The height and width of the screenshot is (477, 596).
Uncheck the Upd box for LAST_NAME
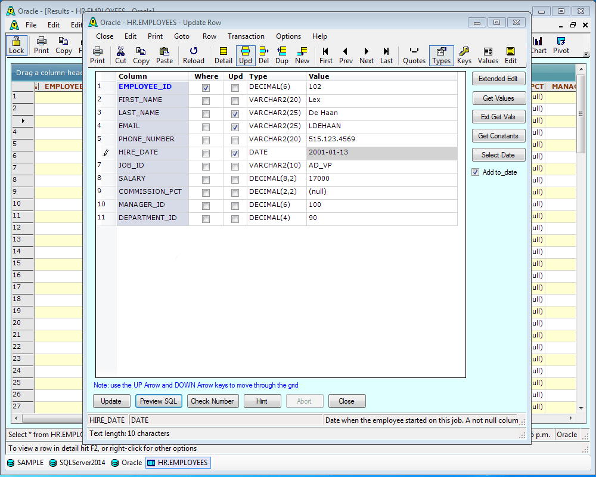tap(235, 114)
